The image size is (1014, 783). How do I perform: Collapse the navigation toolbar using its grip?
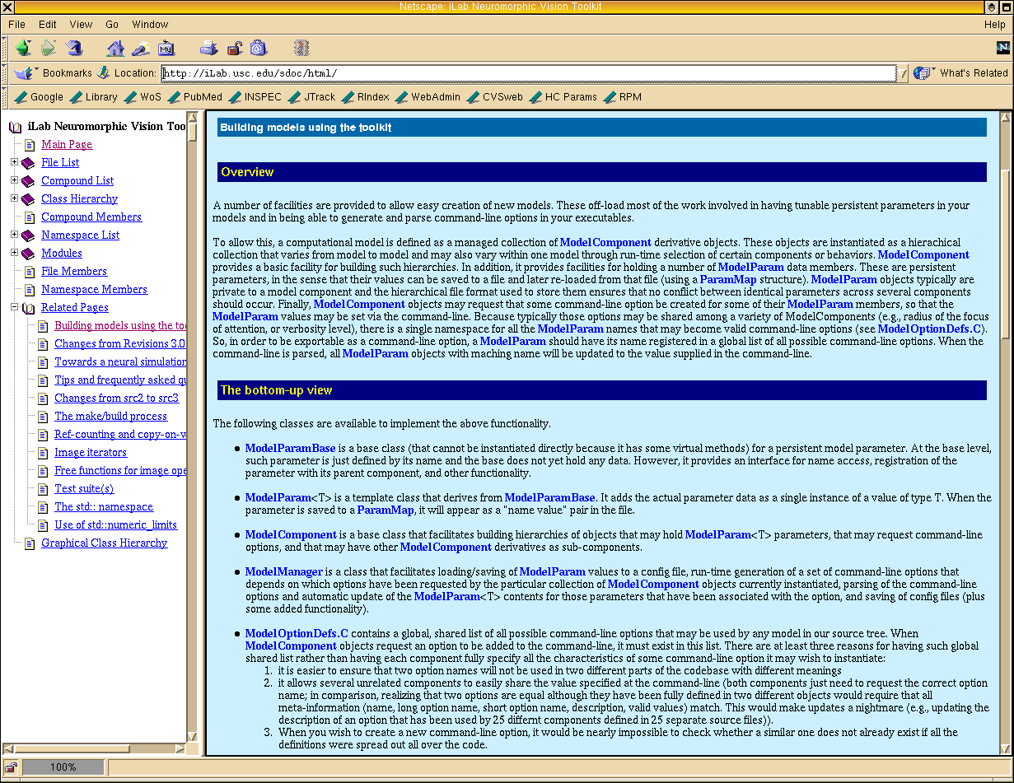pyautogui.click(x=6, y=49)
